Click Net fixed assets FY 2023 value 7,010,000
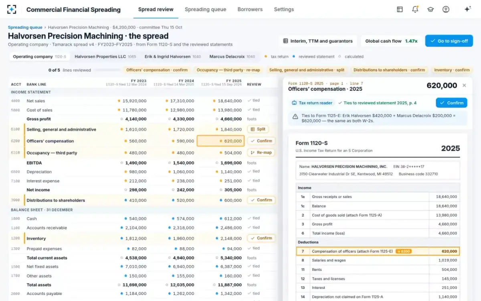 (x=136, y=266)
